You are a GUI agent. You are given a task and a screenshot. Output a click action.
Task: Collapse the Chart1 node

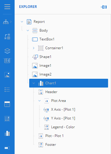34,83
